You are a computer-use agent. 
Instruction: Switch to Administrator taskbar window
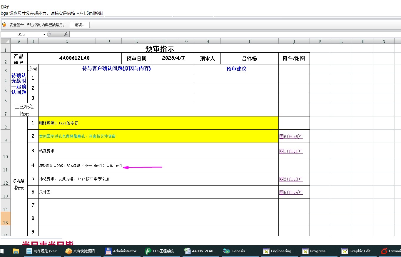122,251
